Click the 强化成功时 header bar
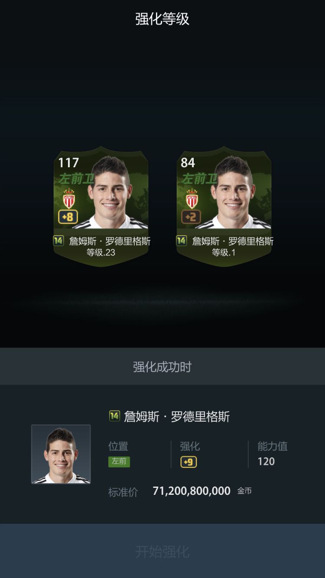Viewport: 325px width, 578px height. coord(162,367)
